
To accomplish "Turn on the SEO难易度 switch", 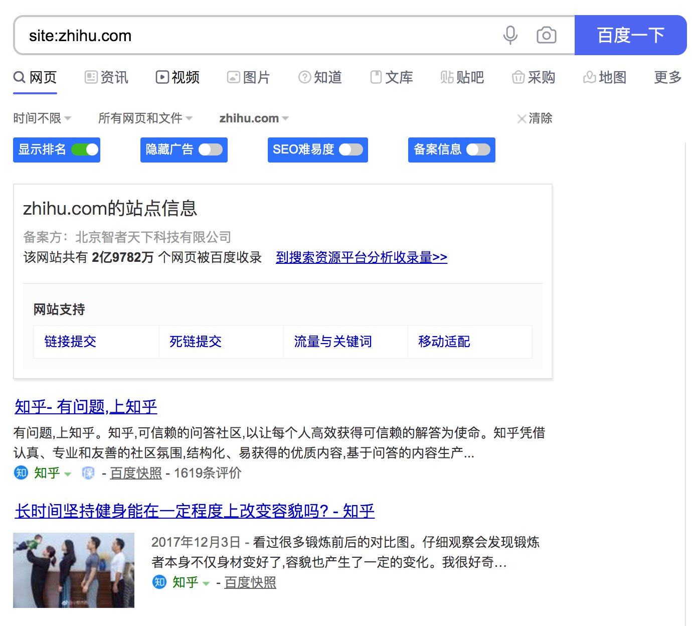I will point(352,149).
